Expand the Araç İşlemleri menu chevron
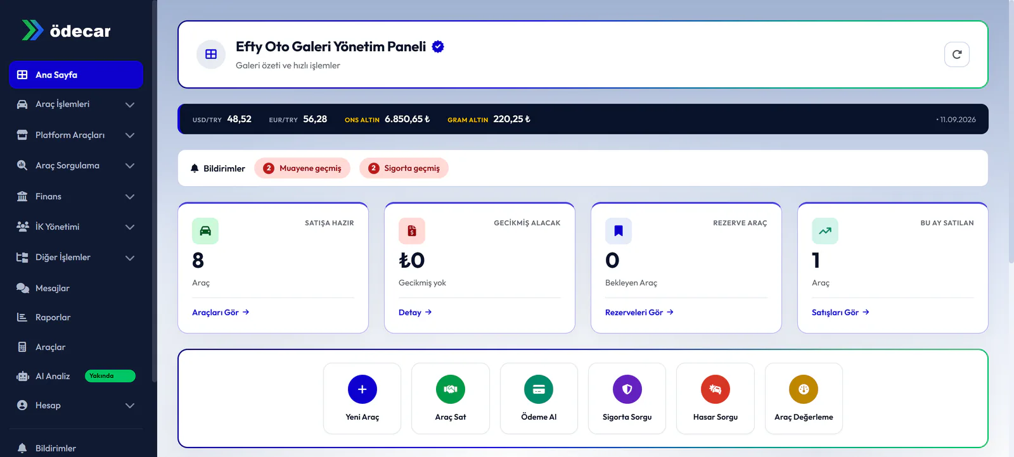The image size is (1014, 457). click(130, 104)
